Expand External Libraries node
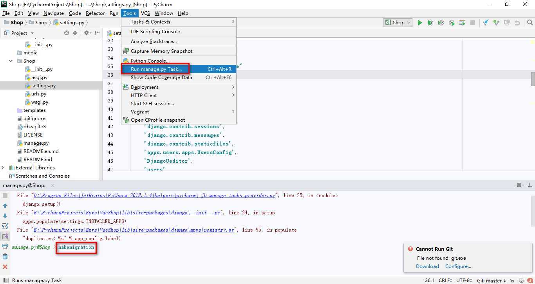Screen dimensions: 535x284 [x=3, y=168]
